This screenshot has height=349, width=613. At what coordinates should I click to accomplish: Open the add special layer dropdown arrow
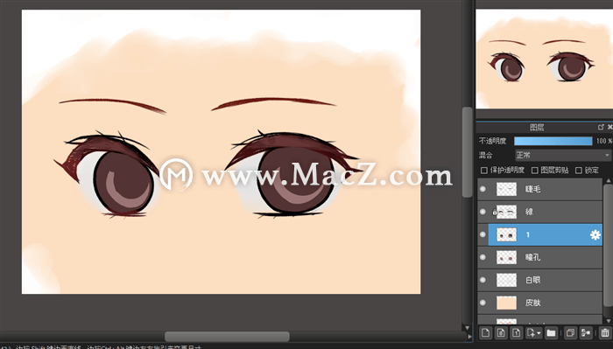tap(539, 333)
